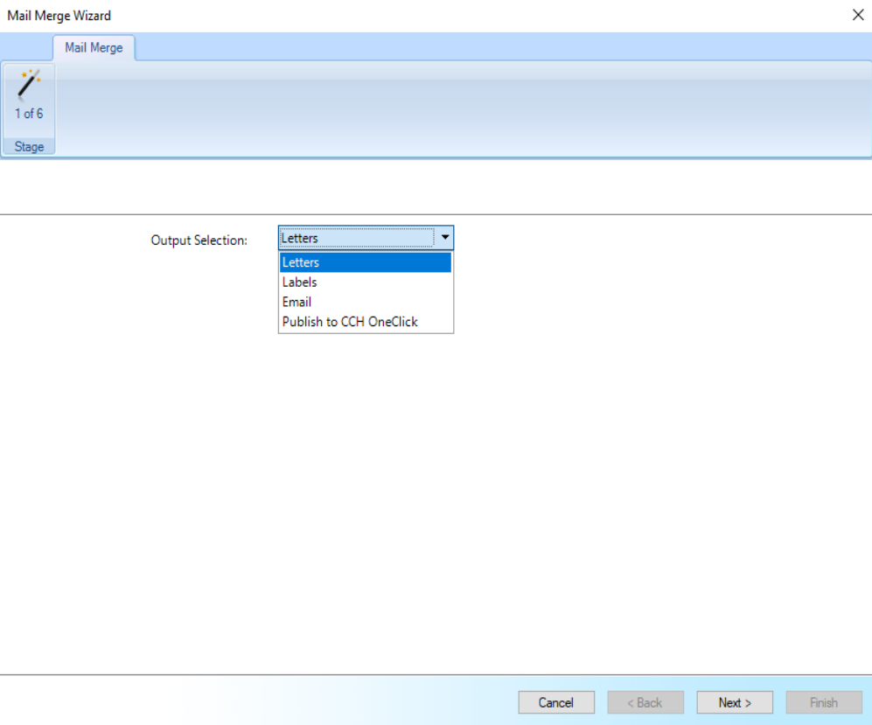Collapse the Output Selection dropdown arrow
This screenshot has height=725, width=872.
[445, 238]
